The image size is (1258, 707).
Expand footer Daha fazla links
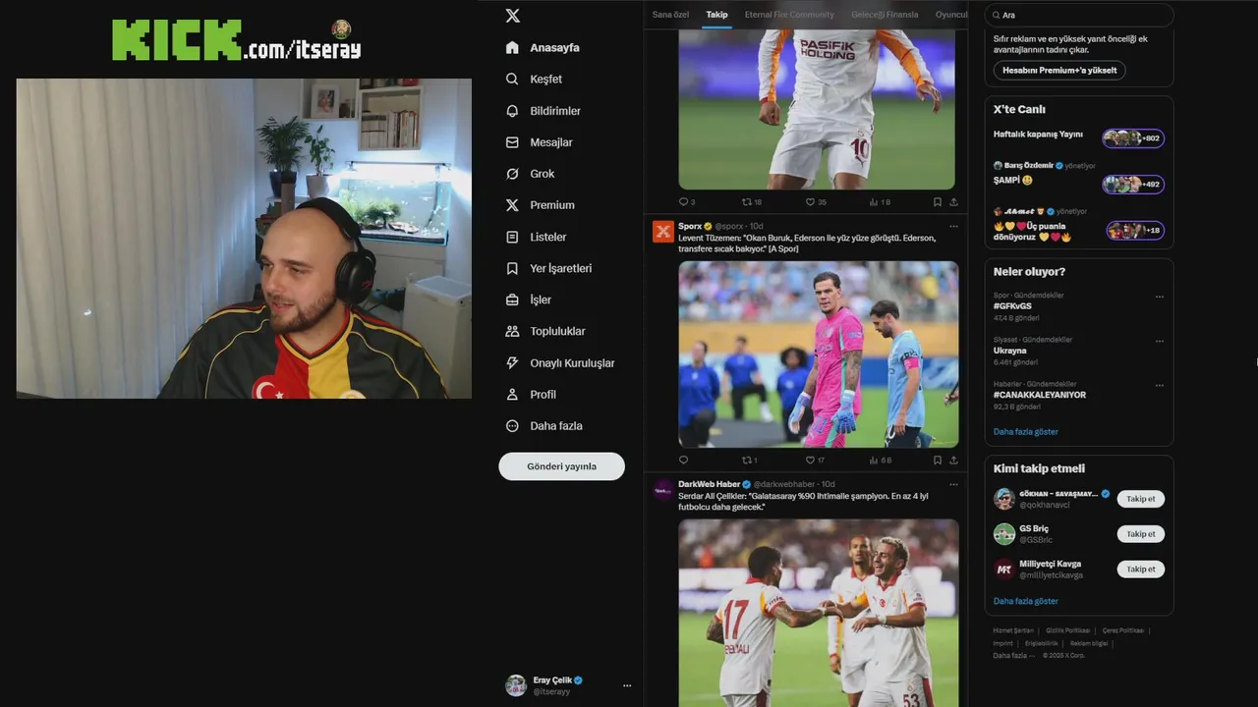1013,655
